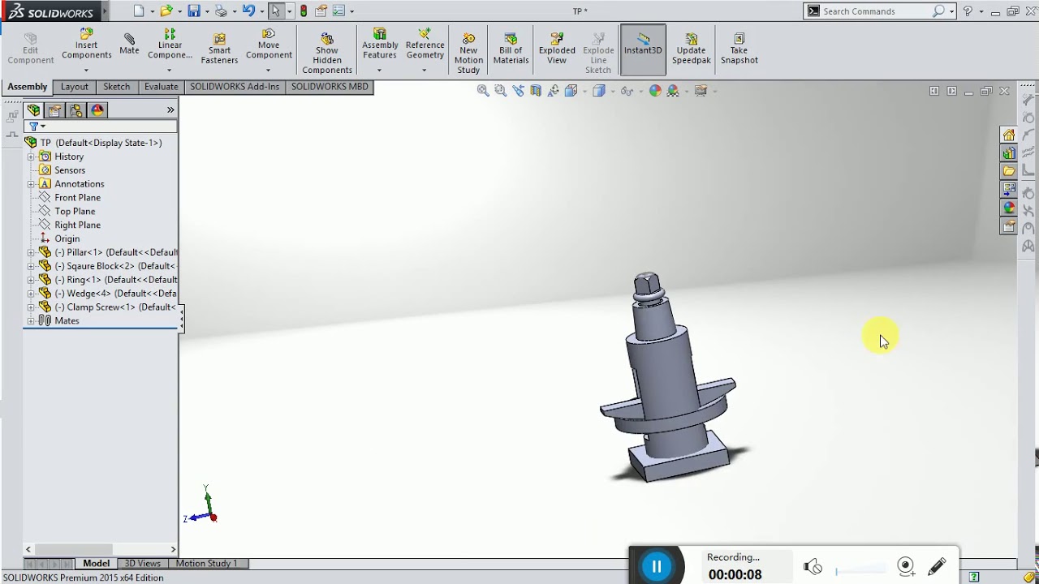
Task: Activate Move Component tool
Action: [x=269, y=45]
